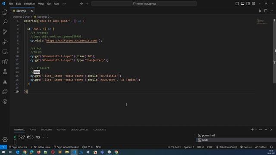Open the Manage settings gear
The image size is (276, 155).
coord(5,139)
